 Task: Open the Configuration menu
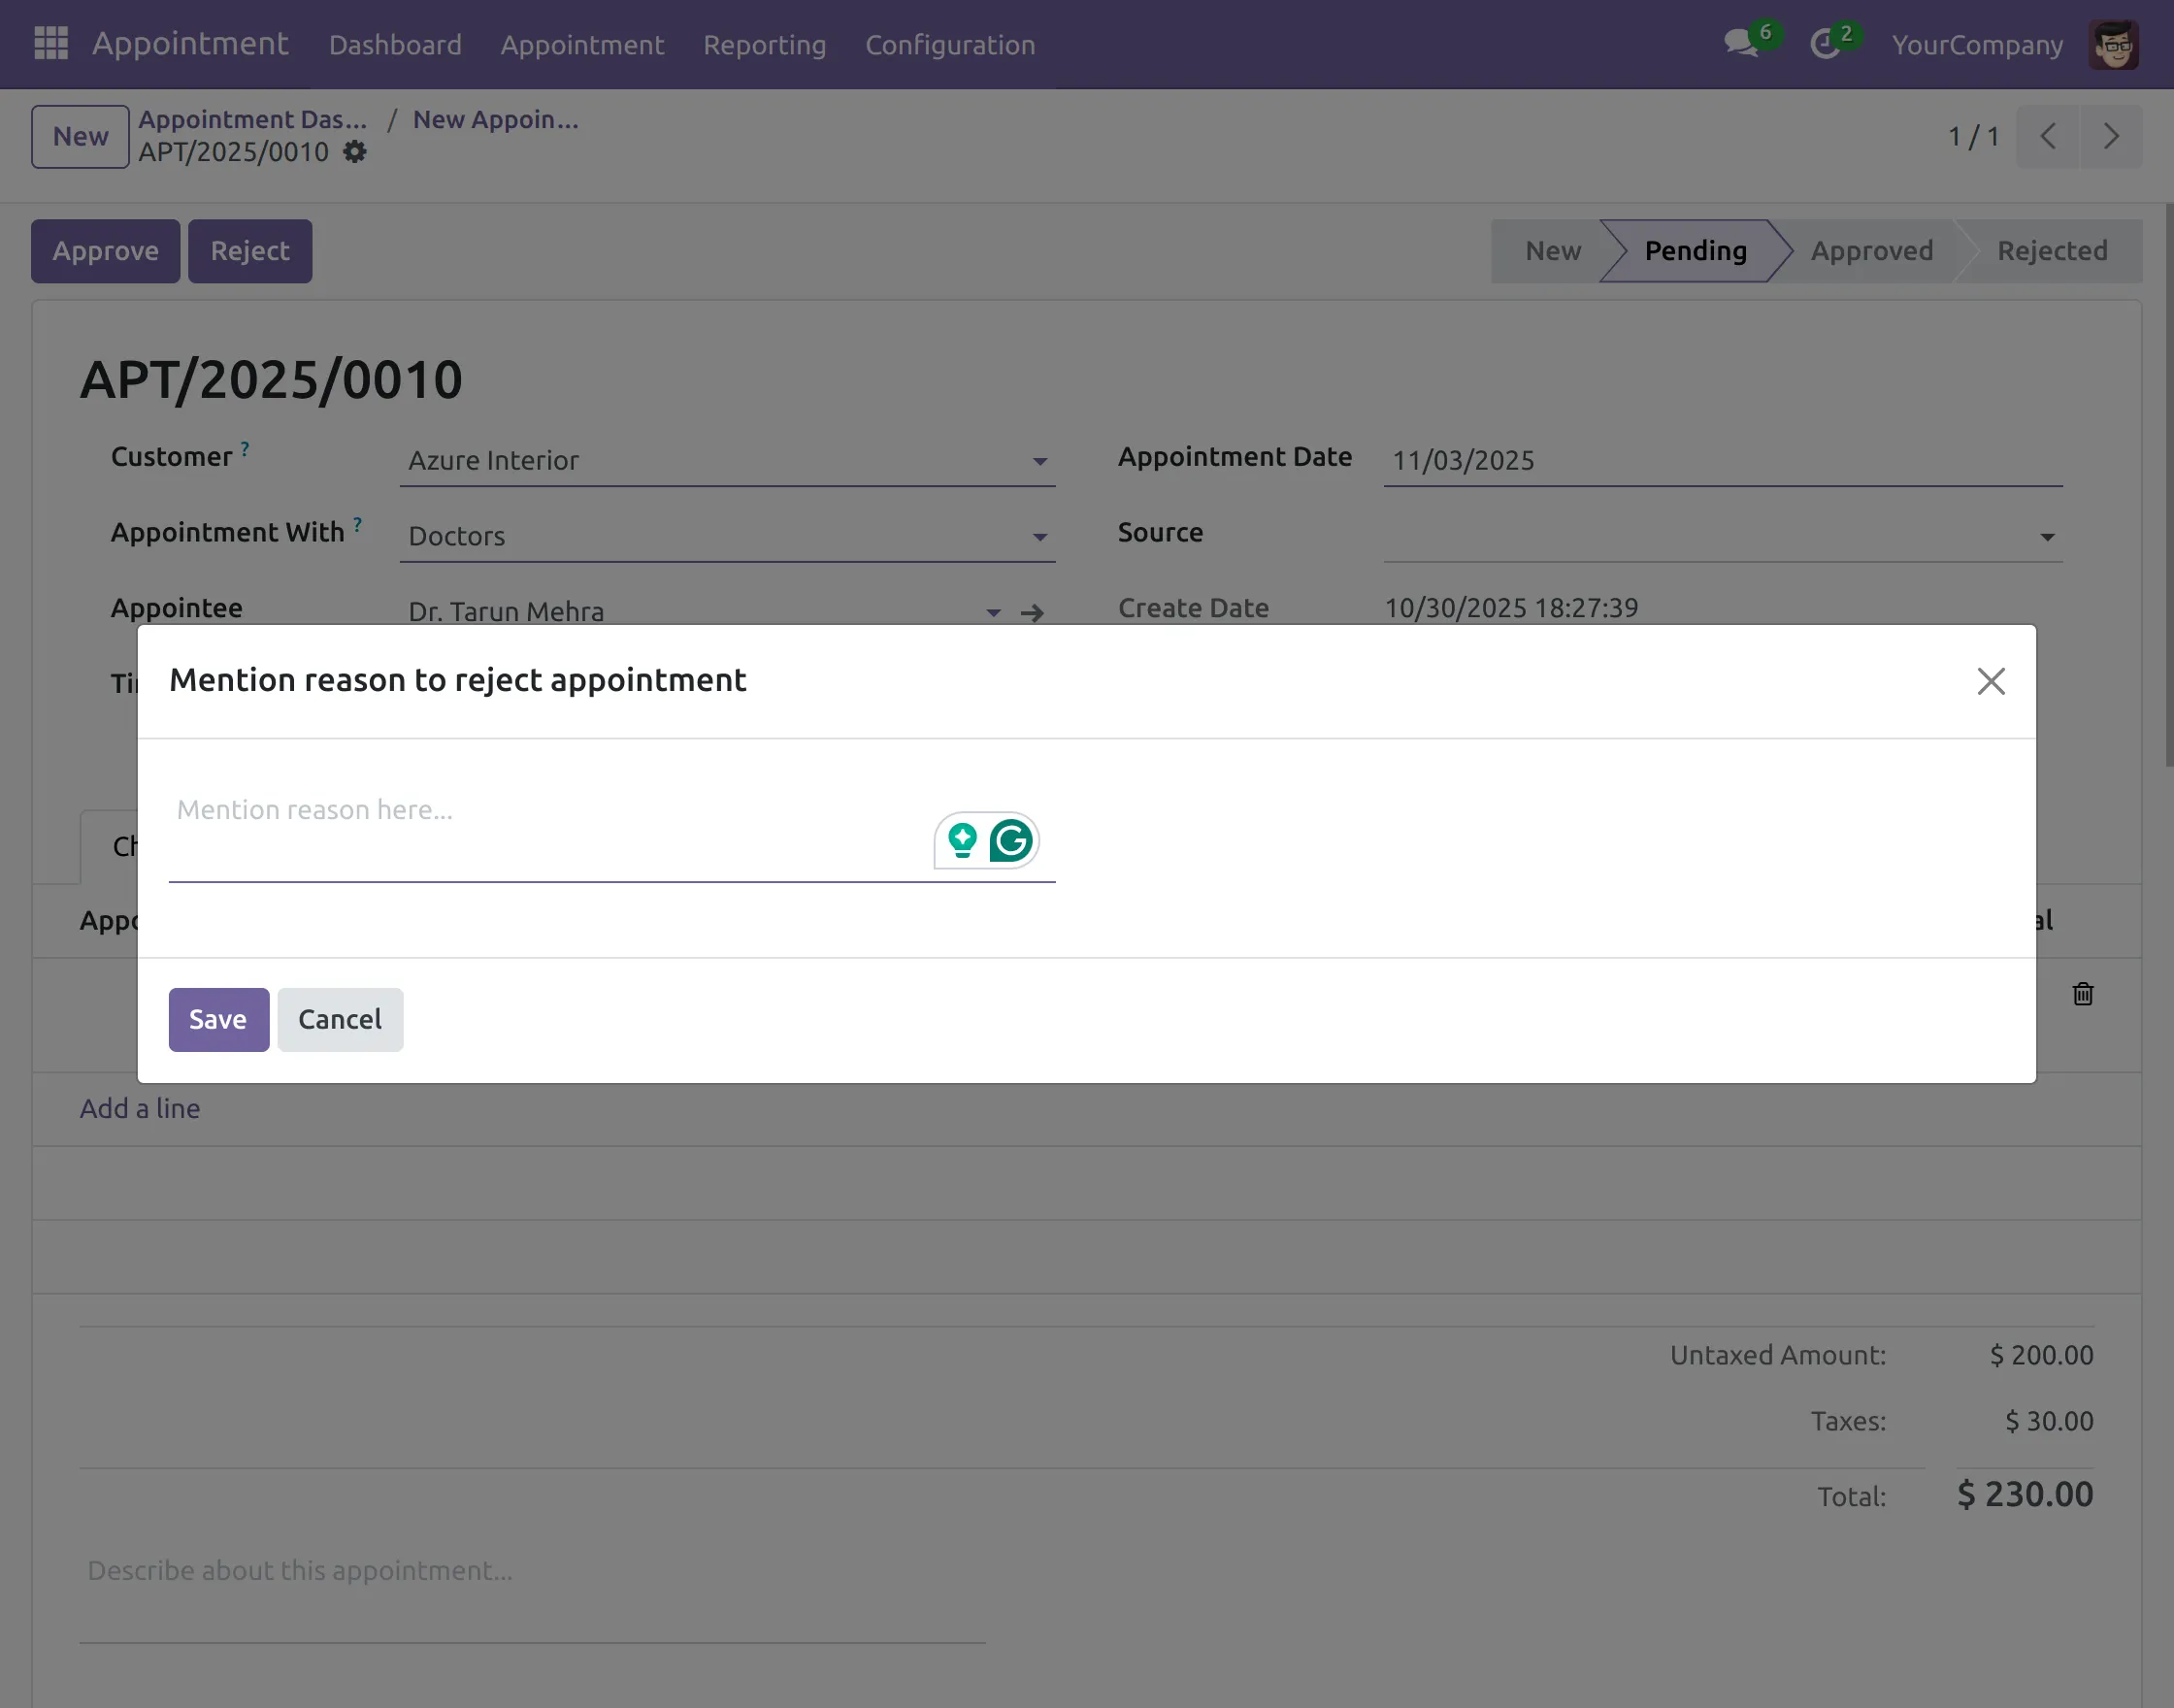949,45
